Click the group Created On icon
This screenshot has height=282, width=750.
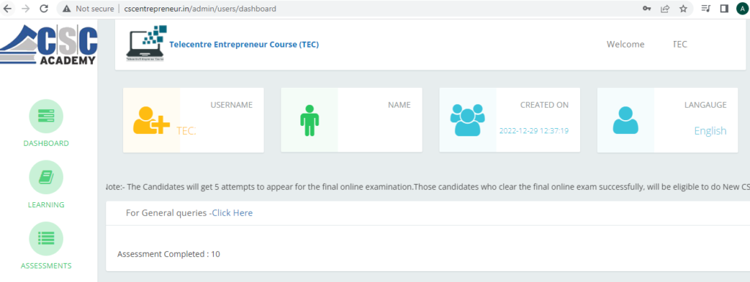click(x=467, y=120)
